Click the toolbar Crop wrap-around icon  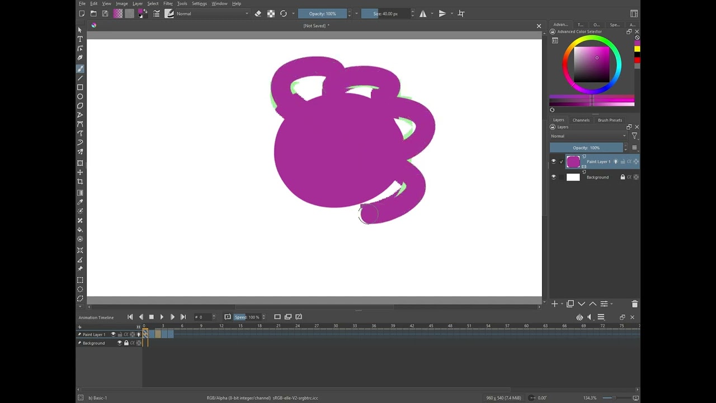pos(461,13)
